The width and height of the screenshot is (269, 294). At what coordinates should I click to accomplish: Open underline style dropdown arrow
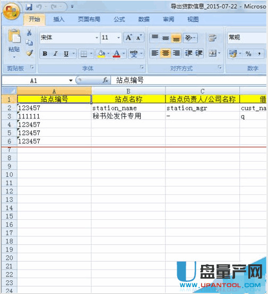click(x=74, y=54)
